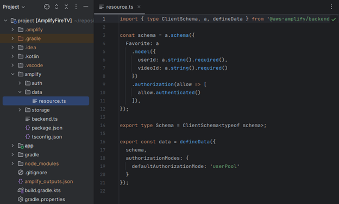Click the Collapse All icon in Project panel

[66, 7]
